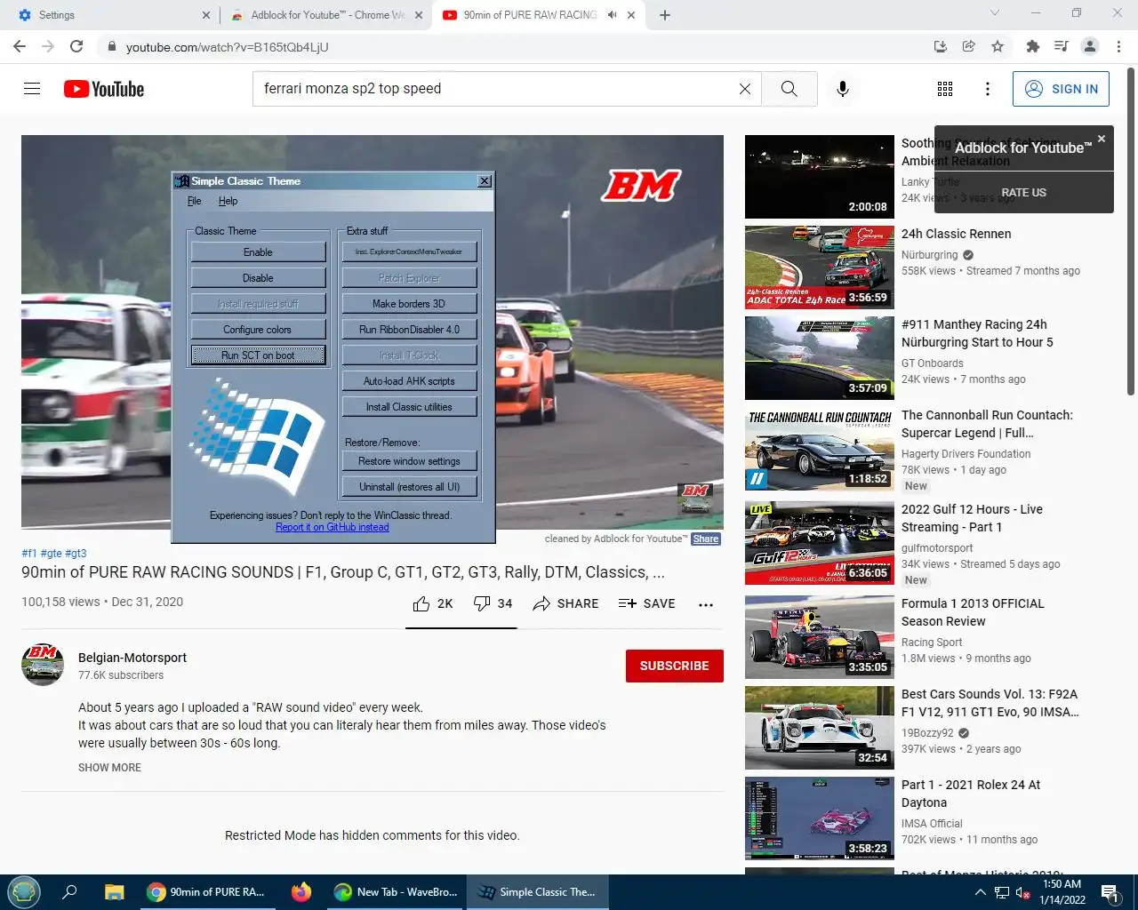Open the YouTube hamburger guide menu
The width and height of the screenshot is (1138, 910).
coord(32,89)
